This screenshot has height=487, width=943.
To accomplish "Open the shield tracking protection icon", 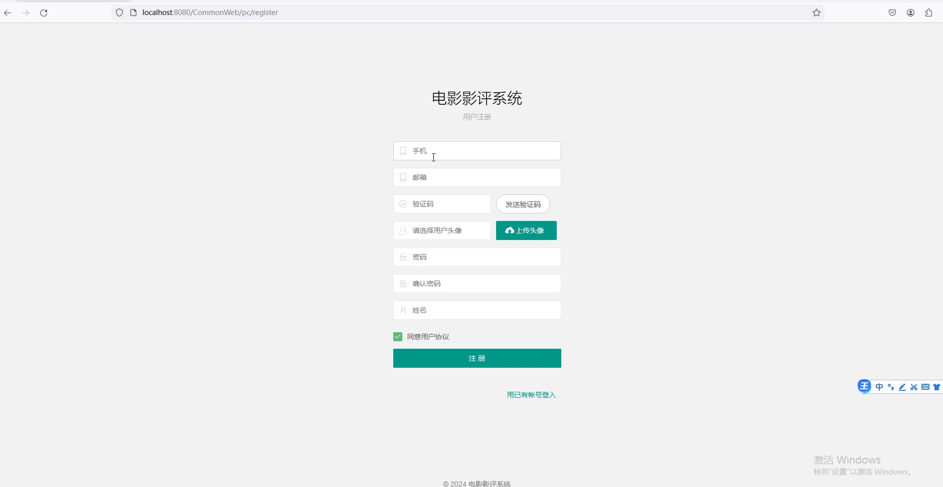I will [x=119, y=13].
